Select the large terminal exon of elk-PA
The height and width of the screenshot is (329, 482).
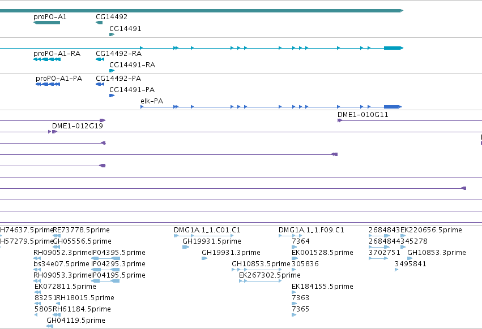point(393,107)
